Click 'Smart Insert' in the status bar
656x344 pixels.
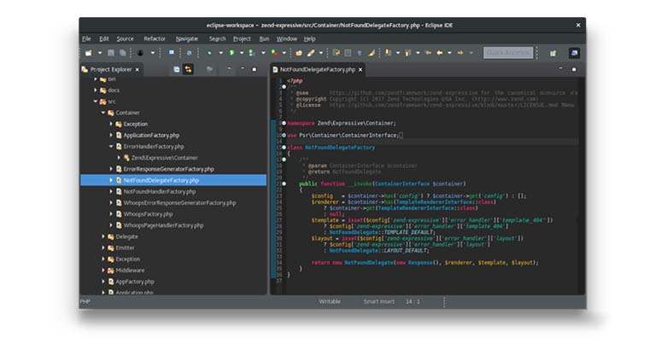[378, 301]
